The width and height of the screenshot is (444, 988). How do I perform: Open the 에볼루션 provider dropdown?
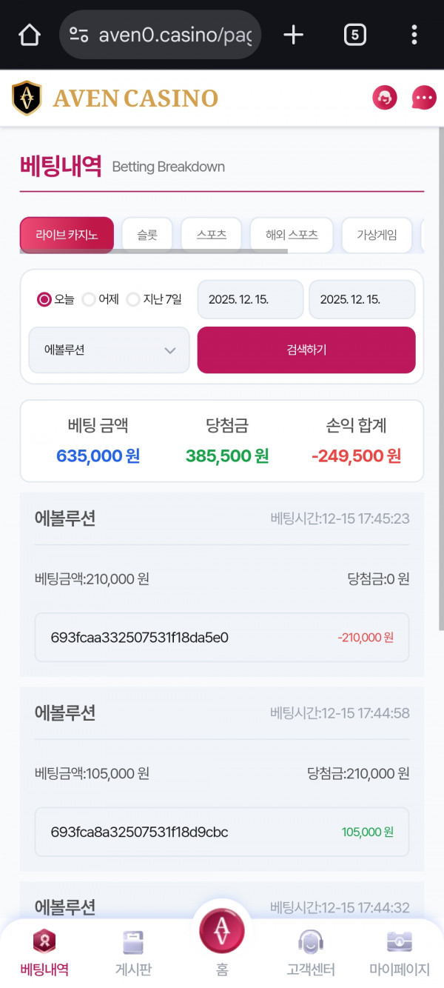(x=108, y=350)
